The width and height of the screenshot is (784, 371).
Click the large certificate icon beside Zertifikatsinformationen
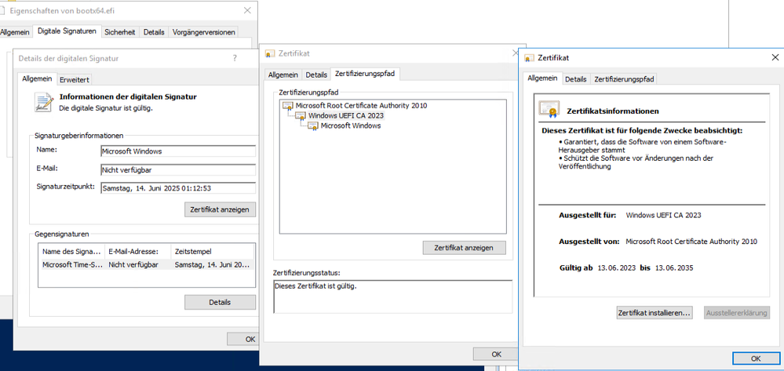pyautogui.click(x=549, y=109)
